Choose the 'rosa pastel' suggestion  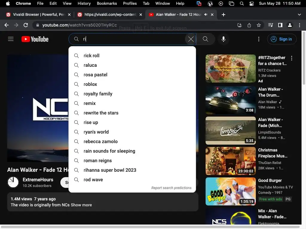coord(132,75)
